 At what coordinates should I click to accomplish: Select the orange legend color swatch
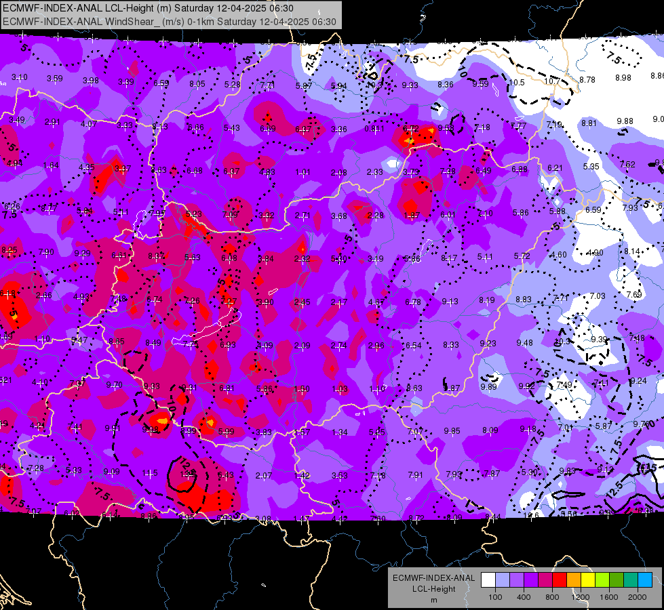coord(574,579)
